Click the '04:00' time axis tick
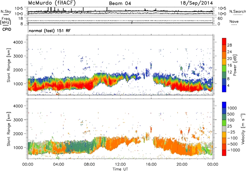246x171 pixels. (x=58, y=165)
